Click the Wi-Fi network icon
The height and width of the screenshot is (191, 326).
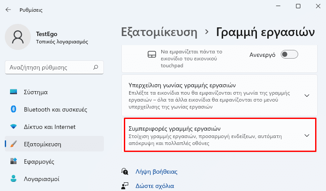click(x=13, y=126)
